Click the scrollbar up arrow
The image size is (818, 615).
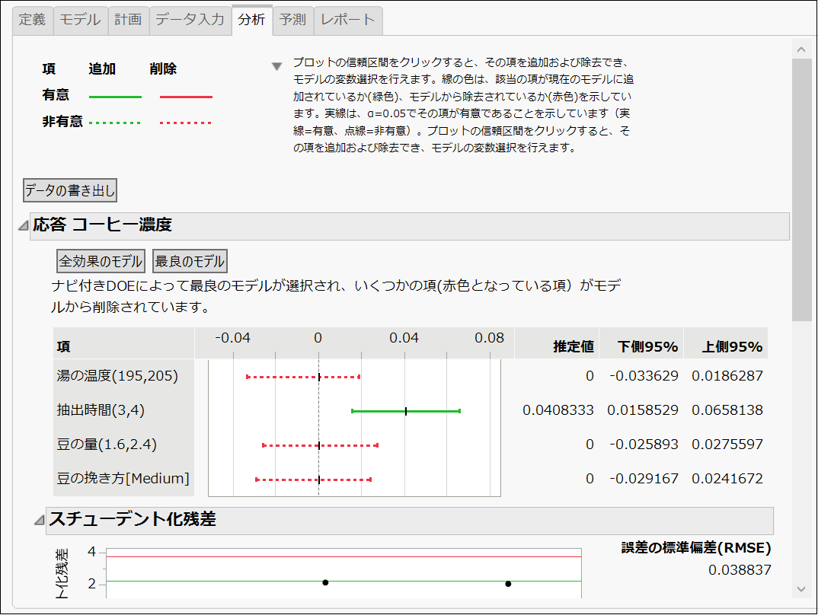[x=800, y=48]
